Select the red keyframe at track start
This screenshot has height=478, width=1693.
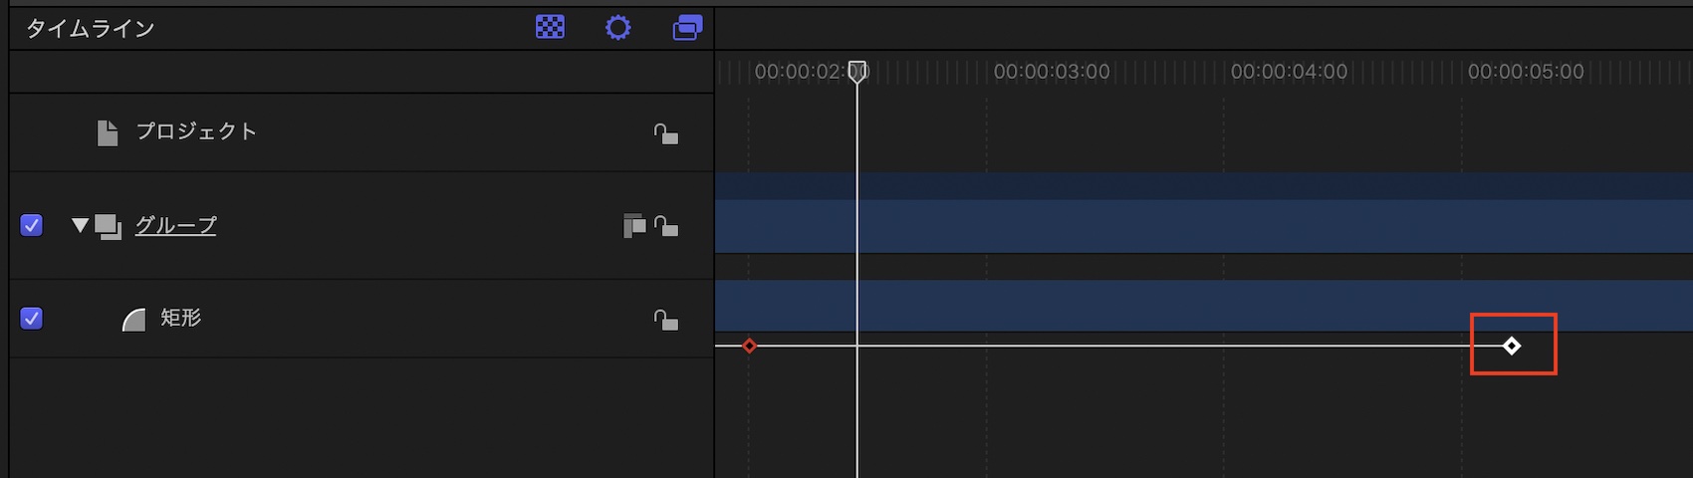coord(750,346)
